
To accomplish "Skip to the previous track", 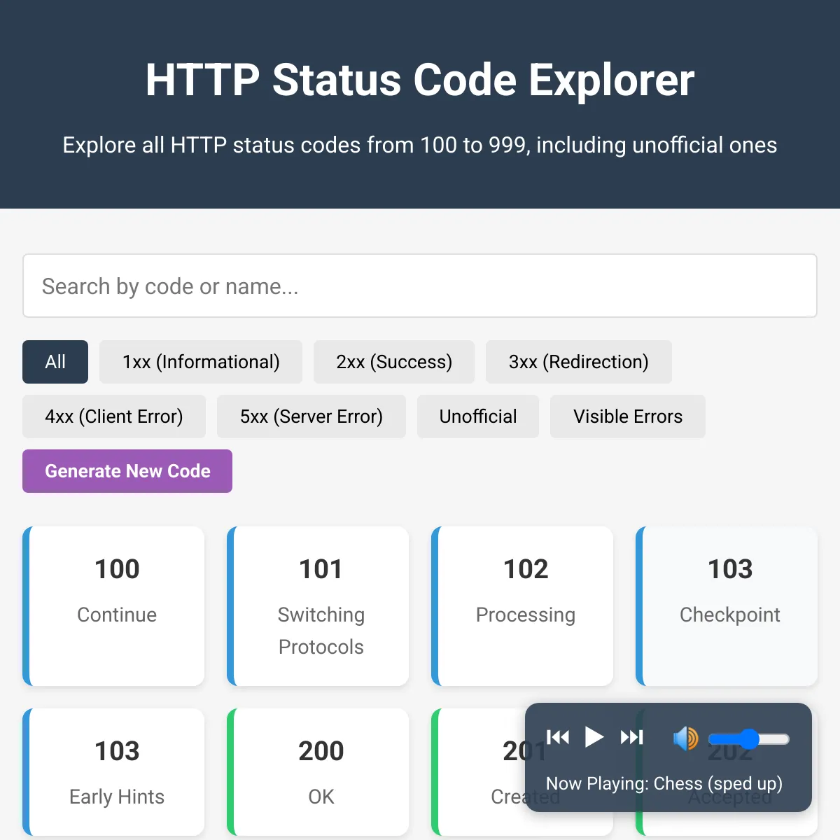I will (x=558, y=736).
